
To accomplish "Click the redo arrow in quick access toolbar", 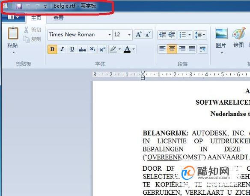I will click(37, 6).
